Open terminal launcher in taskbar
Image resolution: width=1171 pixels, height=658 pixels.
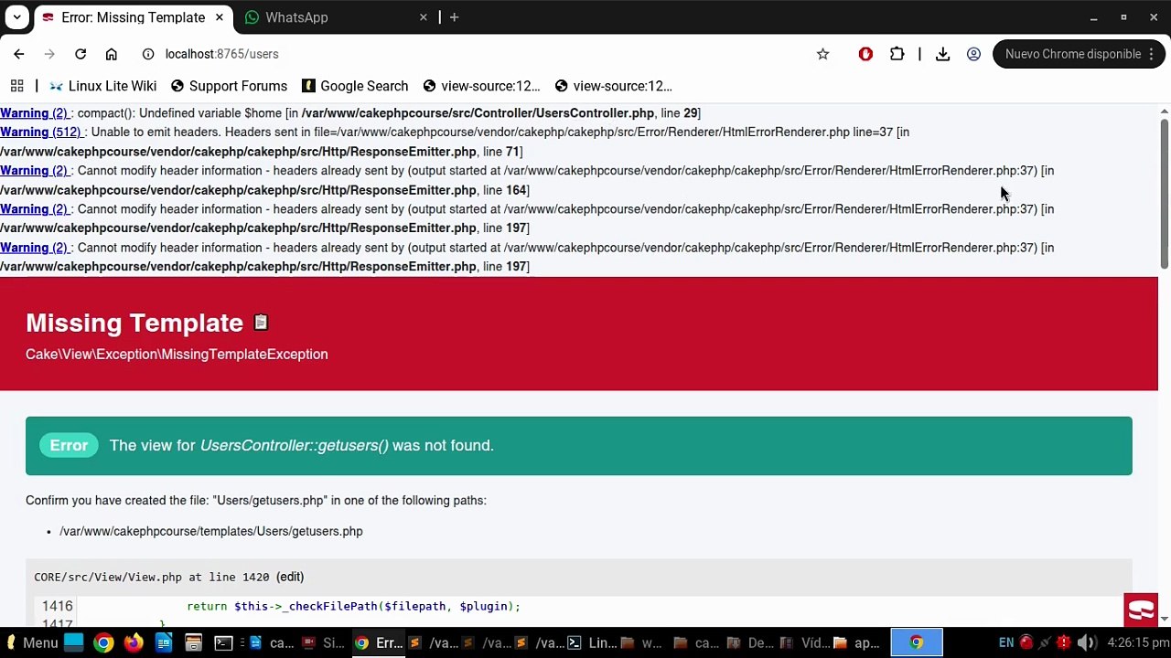click(x=223, y=642)
